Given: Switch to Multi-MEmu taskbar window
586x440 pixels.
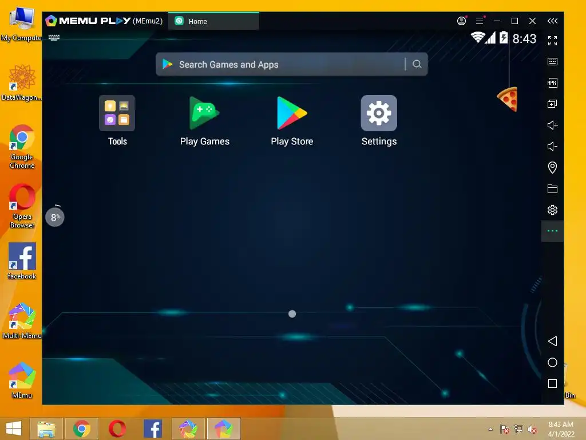Looking at the screenshot, I should 188,429.
